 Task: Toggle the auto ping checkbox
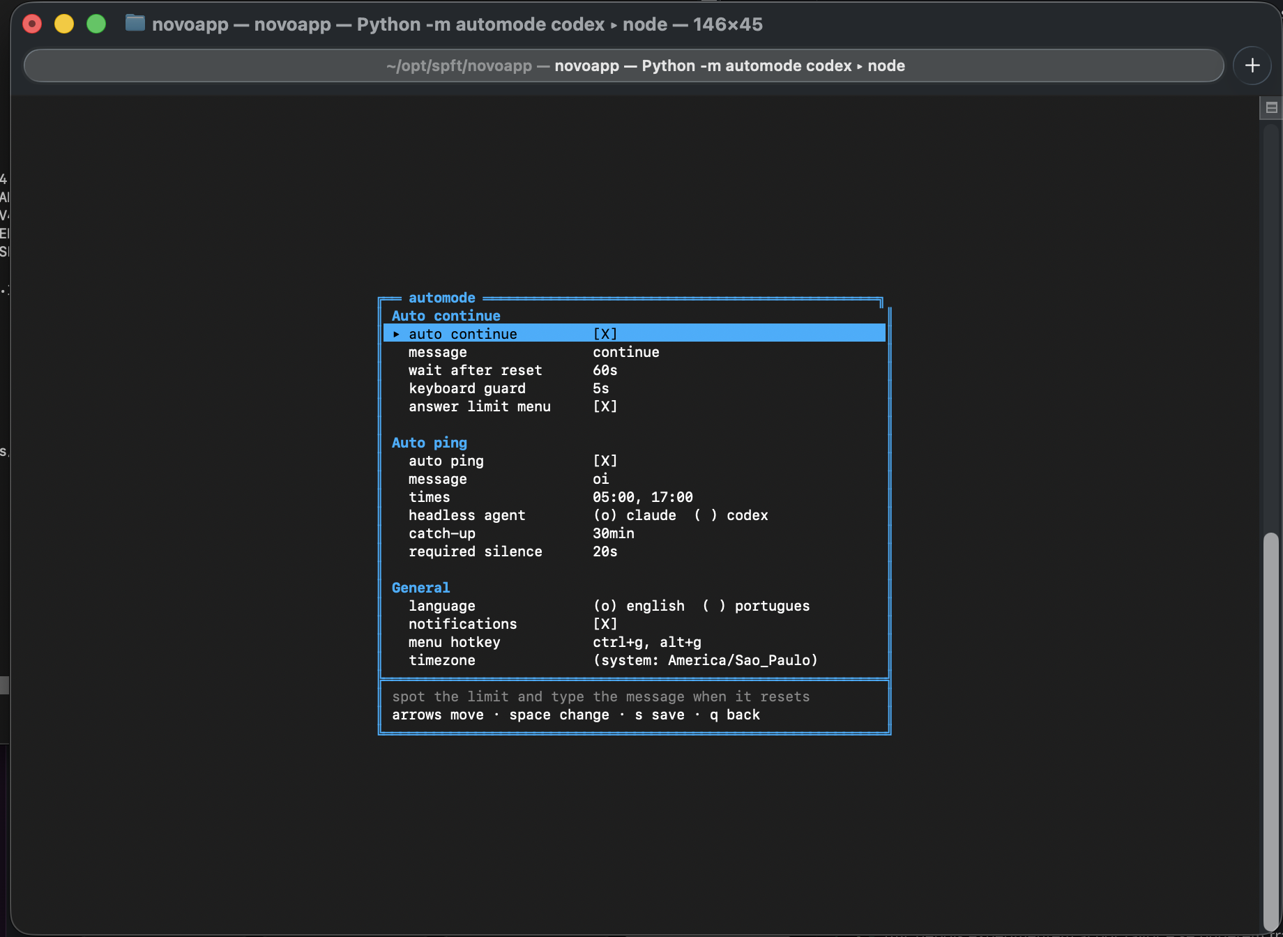(605, 461)
